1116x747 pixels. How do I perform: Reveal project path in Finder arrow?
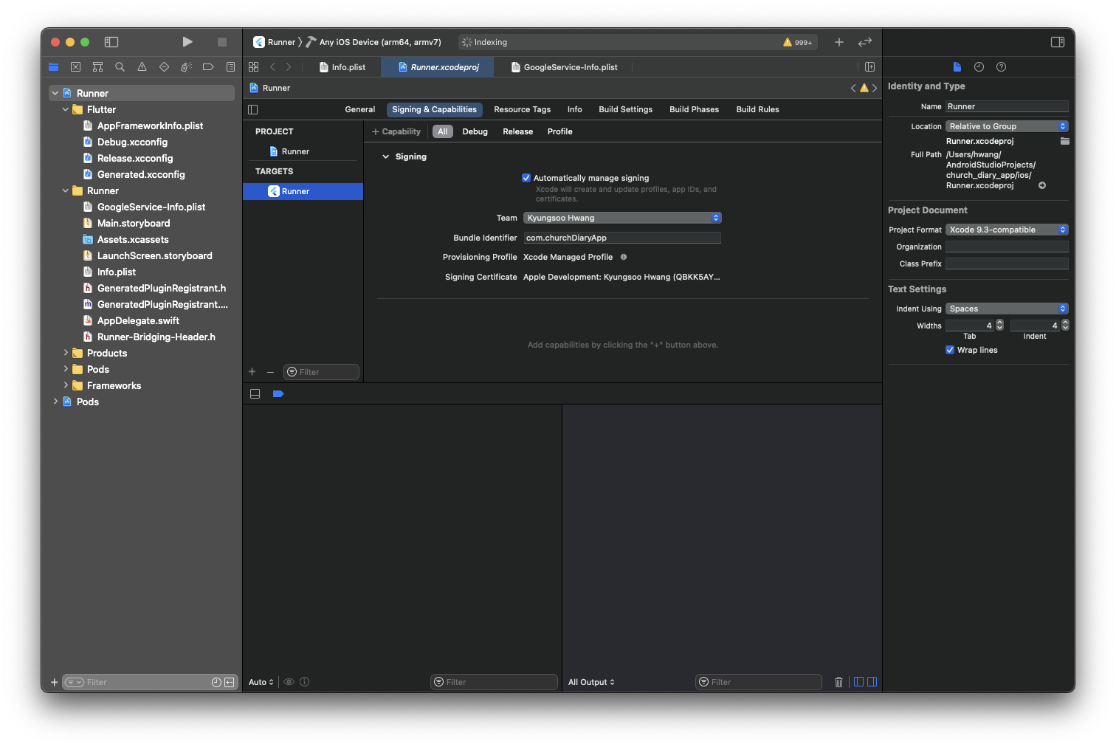1042,185
